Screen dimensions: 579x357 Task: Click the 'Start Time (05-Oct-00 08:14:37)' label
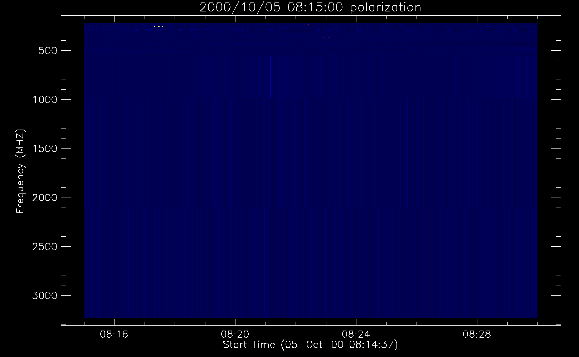pos(310,345)
